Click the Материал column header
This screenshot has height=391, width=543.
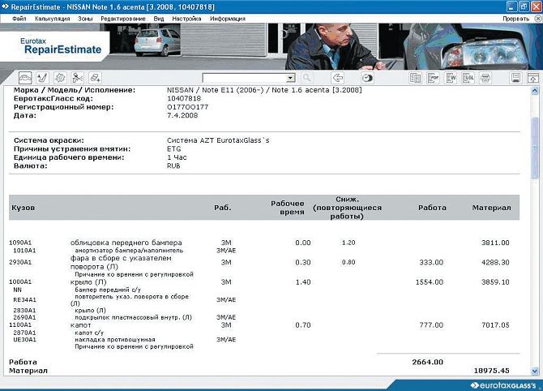click(x=491, y=208)
